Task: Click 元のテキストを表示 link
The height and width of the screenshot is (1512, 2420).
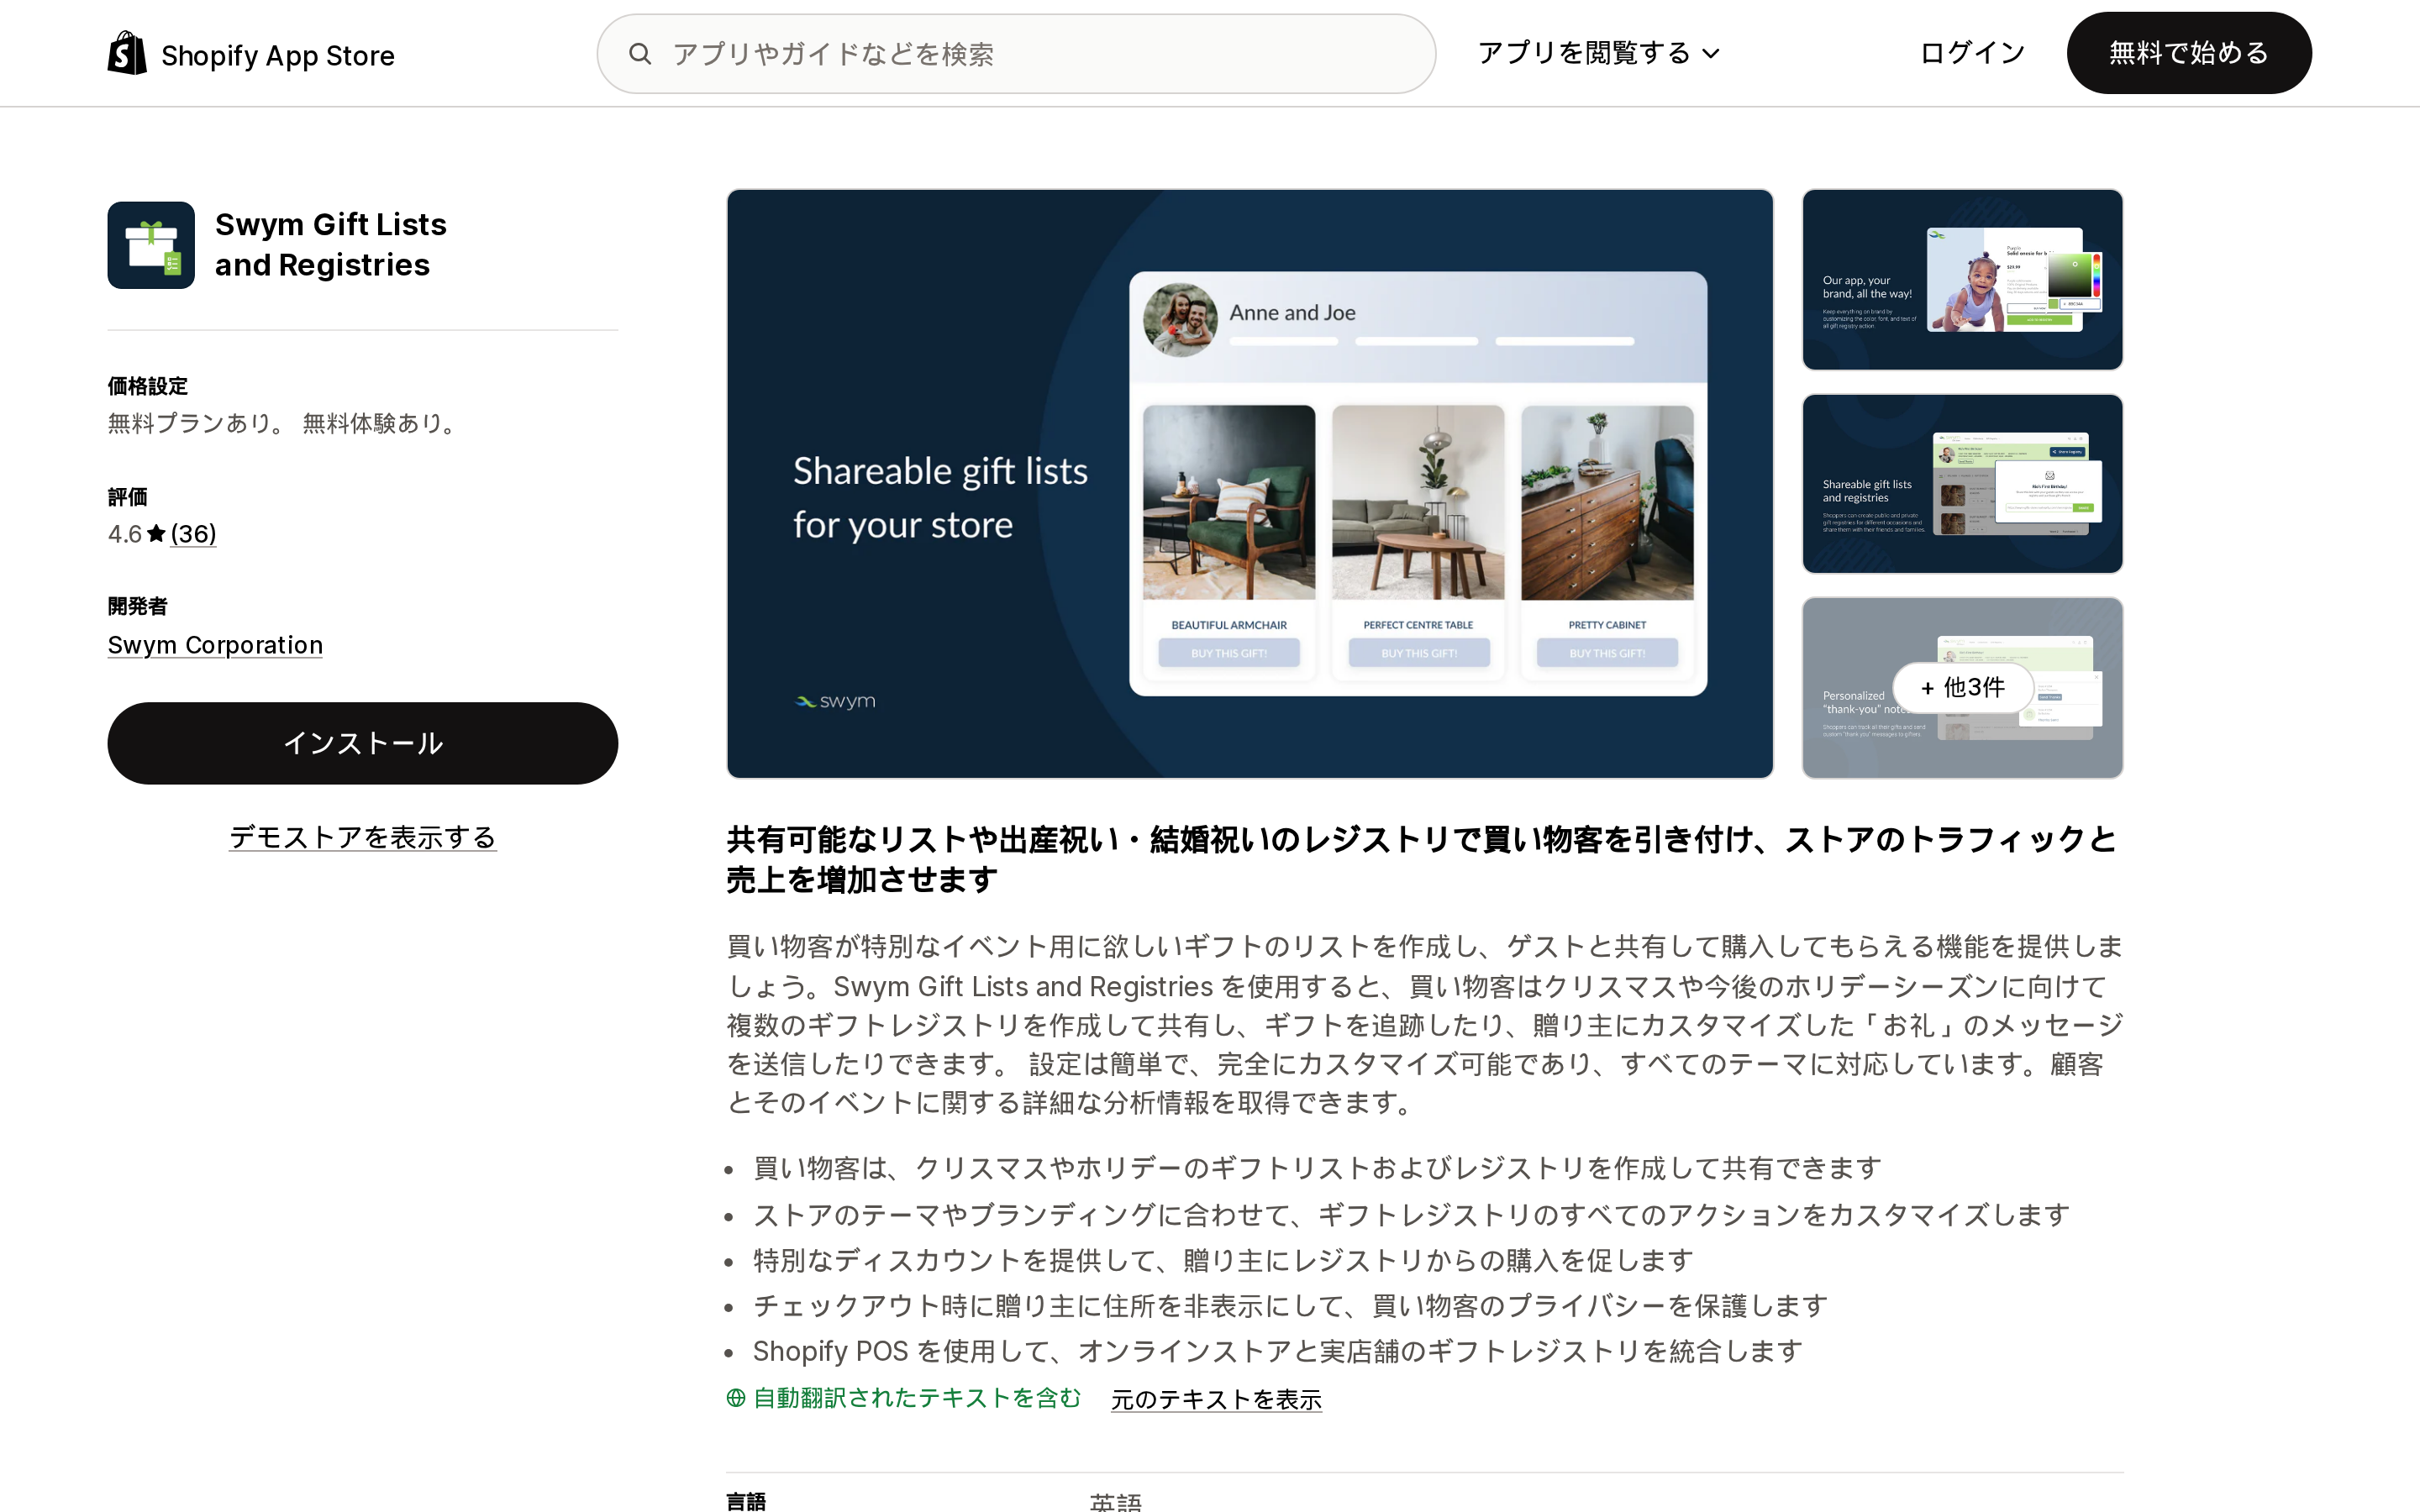Action: [1216, 1399]
